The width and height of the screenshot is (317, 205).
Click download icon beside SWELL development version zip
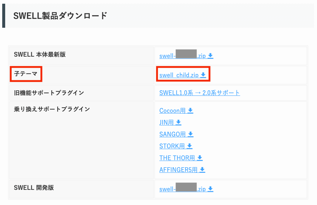[211, 189]
